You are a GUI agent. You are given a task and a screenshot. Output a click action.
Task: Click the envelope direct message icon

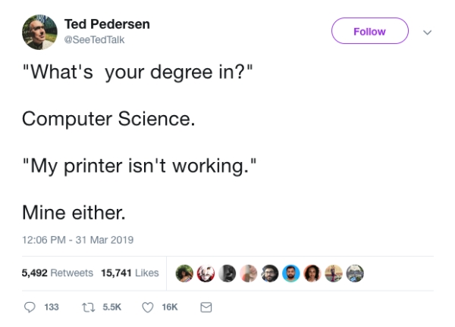pos(205,307)
